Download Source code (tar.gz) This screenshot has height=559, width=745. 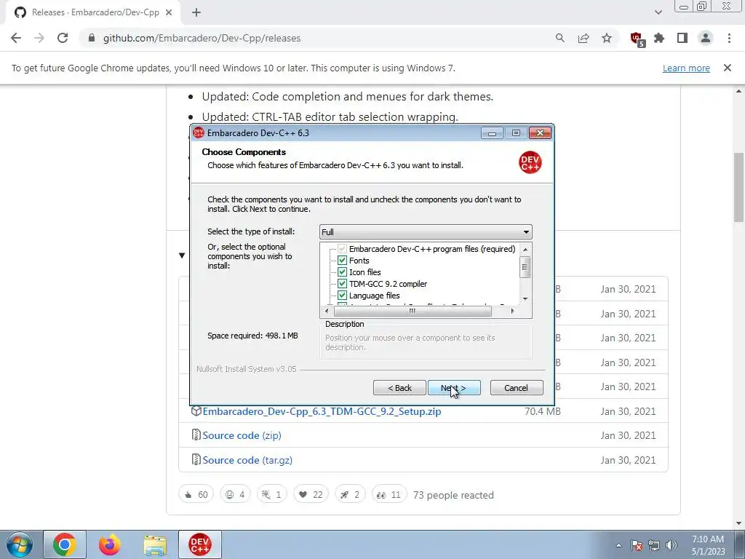pyautogui.click(x=247, y=460)
